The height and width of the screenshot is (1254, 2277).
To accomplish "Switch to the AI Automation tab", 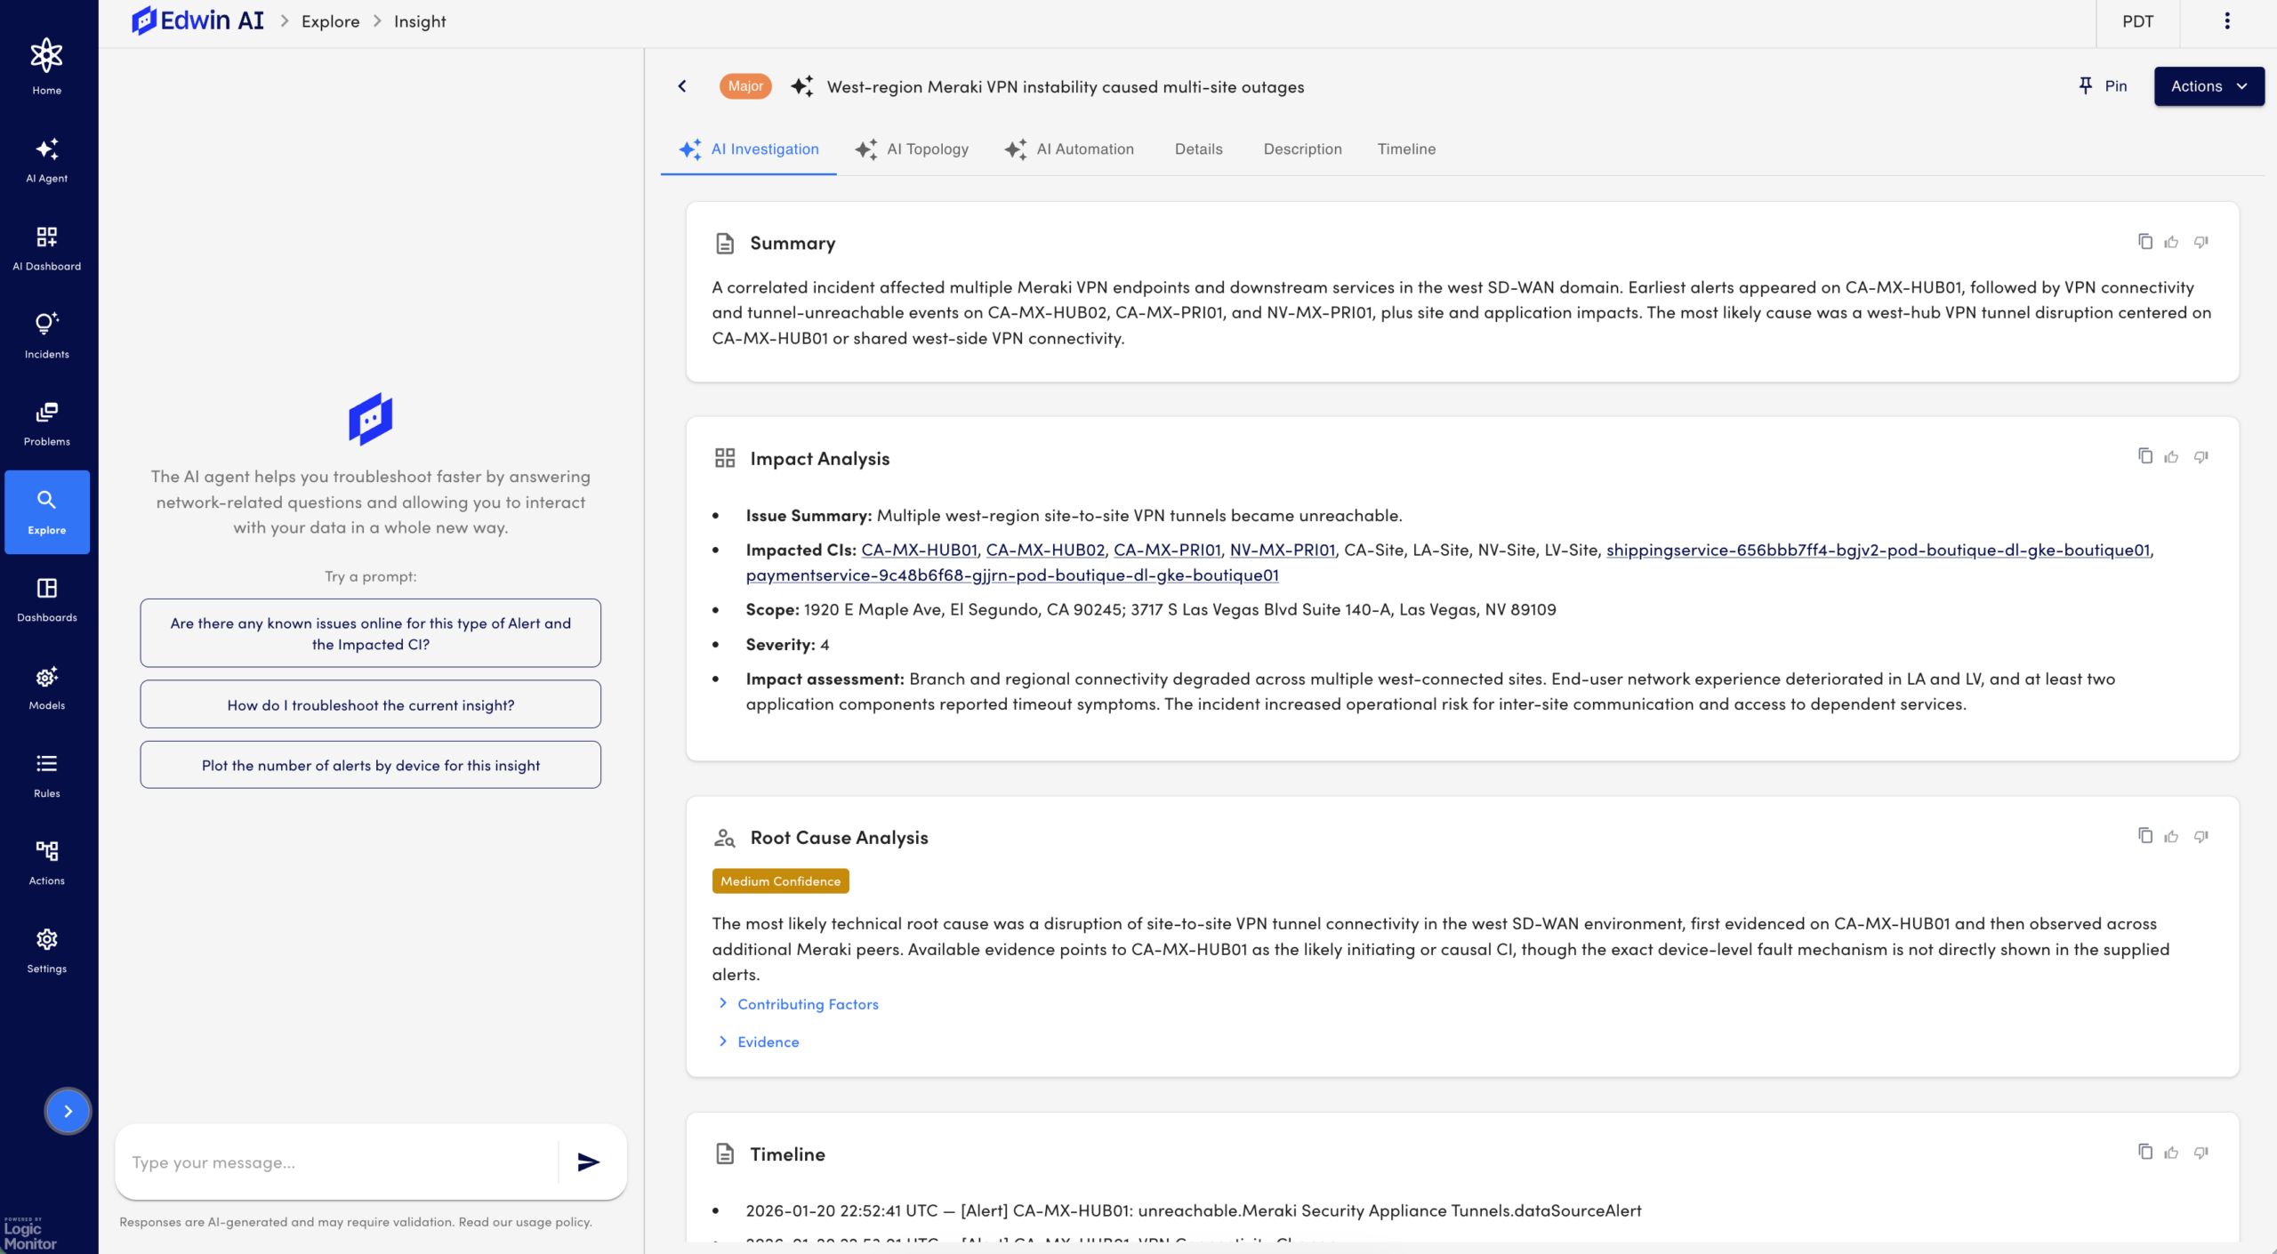I will click(x=1069, y=149).
